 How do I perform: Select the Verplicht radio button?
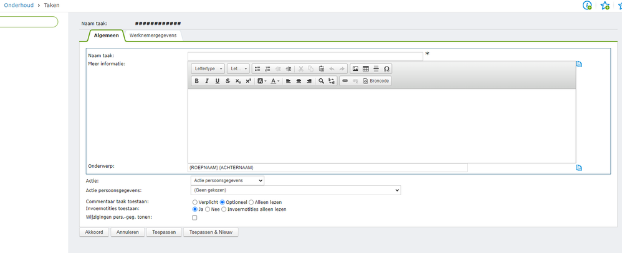pos(195,202)
